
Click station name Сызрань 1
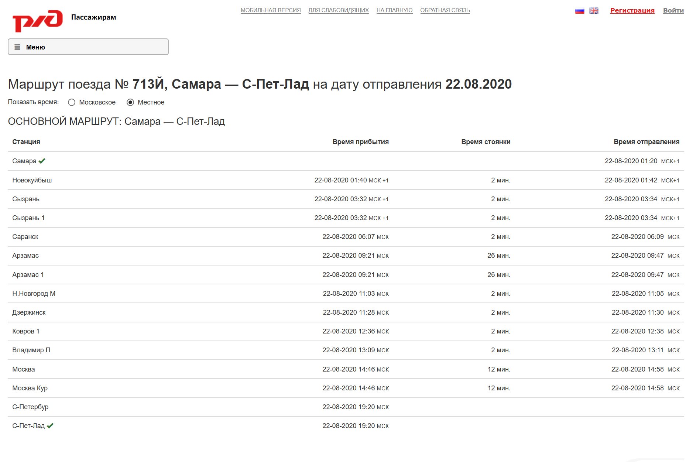pyautogui.click(x=28, y=218)
